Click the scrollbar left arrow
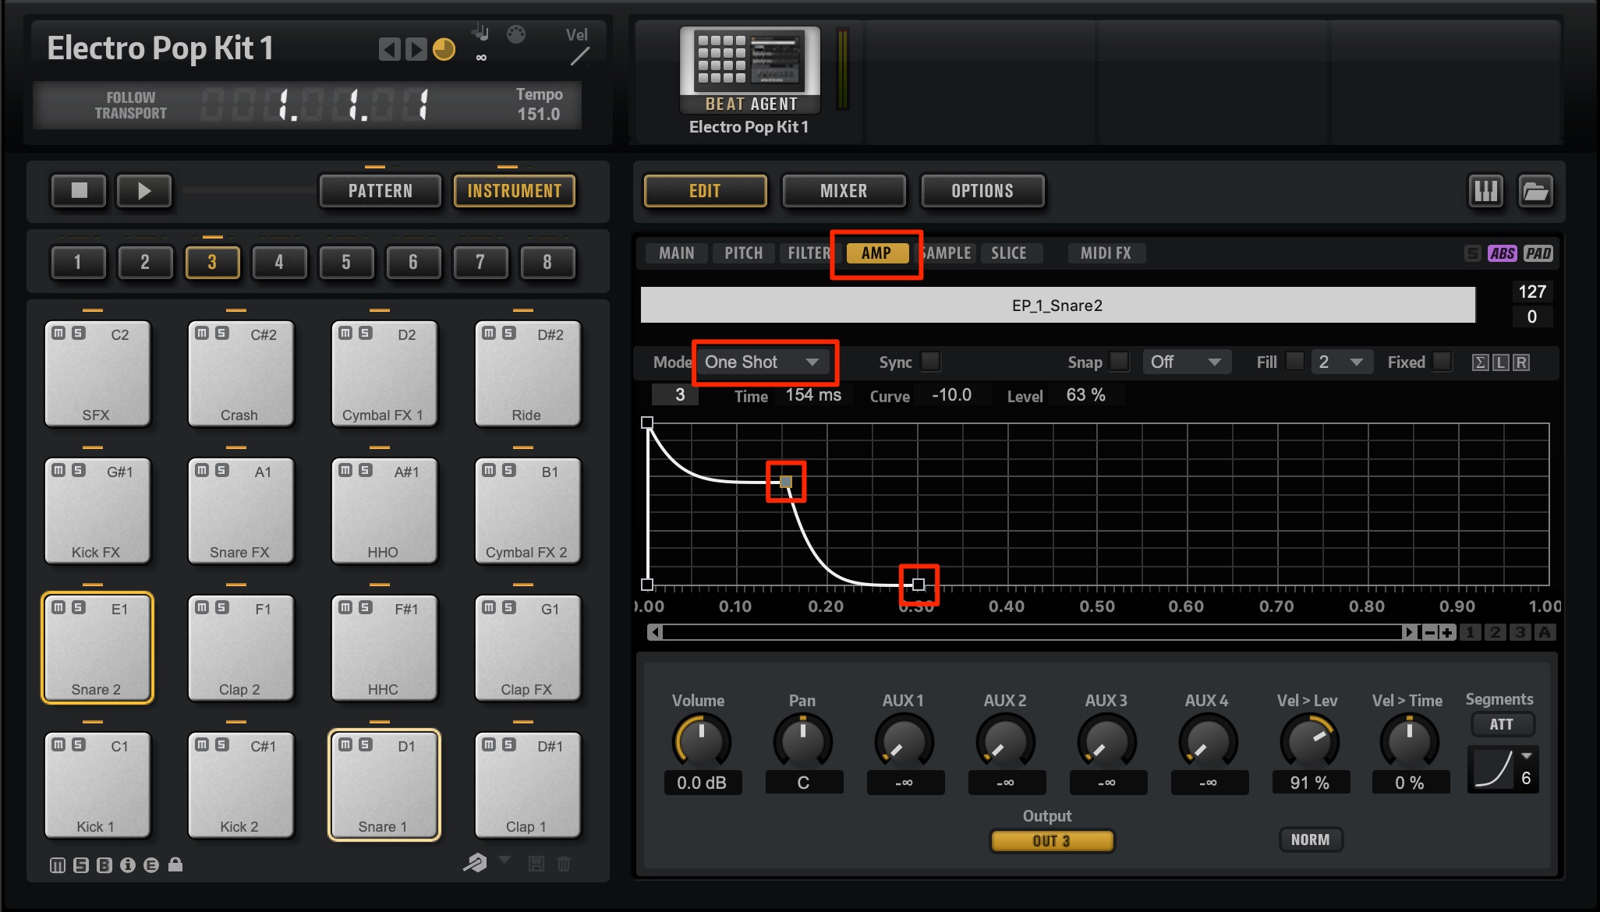 coord(656,632)
